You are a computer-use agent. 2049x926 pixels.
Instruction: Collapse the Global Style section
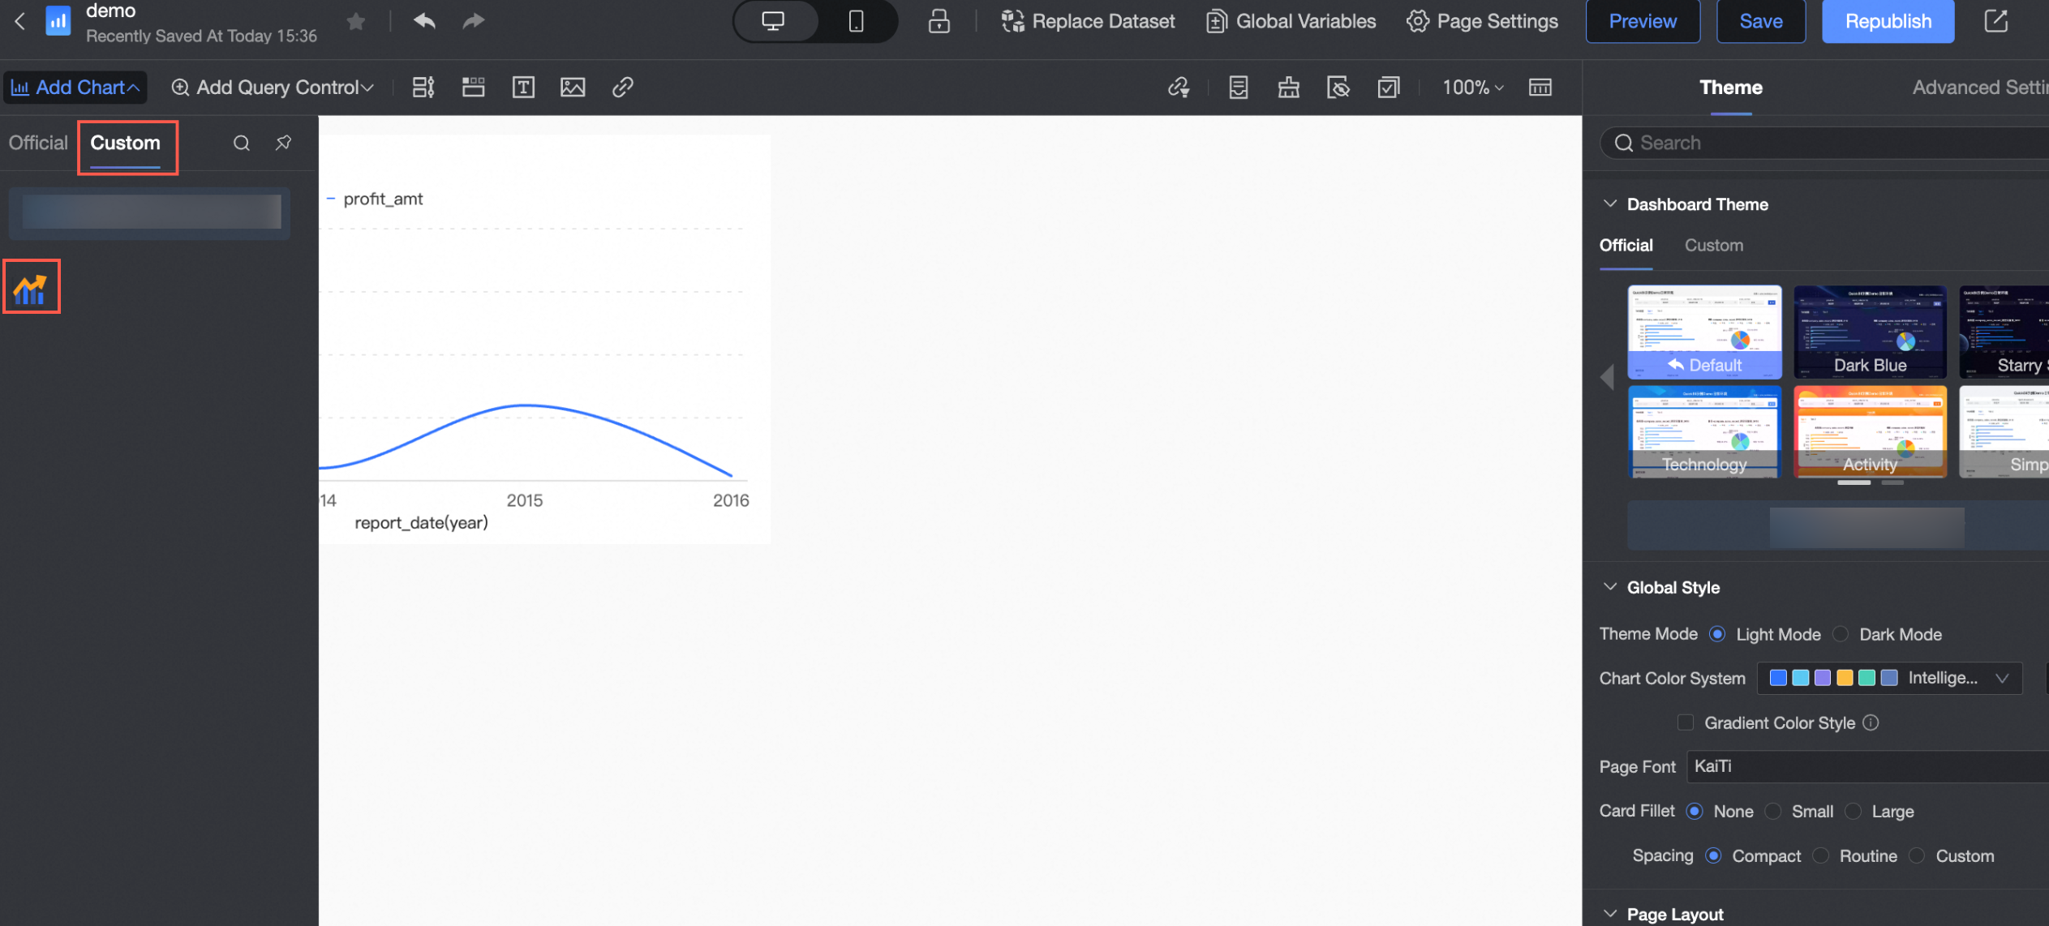click(x=1610, y=587)
